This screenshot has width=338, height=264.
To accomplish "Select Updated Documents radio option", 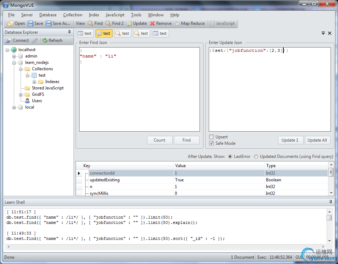I will click(x=256, y=156).
